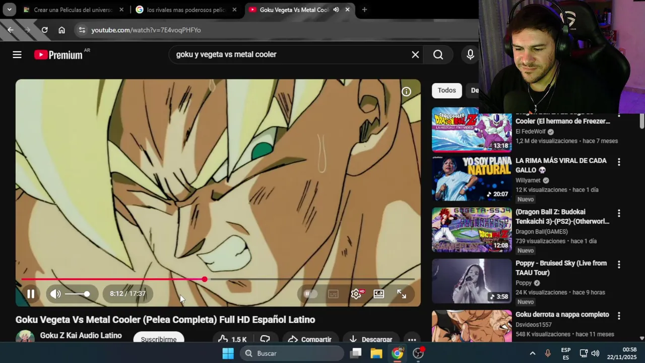Click the magnifier search button
645x363 pixels.
(x=438, y=54)
